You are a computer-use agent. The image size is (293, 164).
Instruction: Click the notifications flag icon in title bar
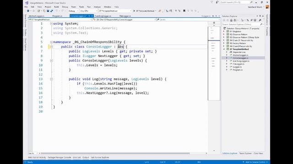click(x=212, y=2)
